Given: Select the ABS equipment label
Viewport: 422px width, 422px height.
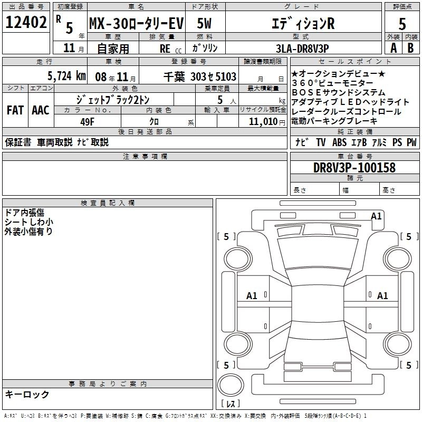Looking at the screenshot, I should pos(340,142).
